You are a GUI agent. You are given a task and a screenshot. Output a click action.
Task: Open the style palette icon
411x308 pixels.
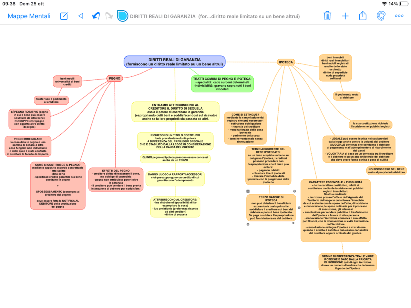click(381, 16)
